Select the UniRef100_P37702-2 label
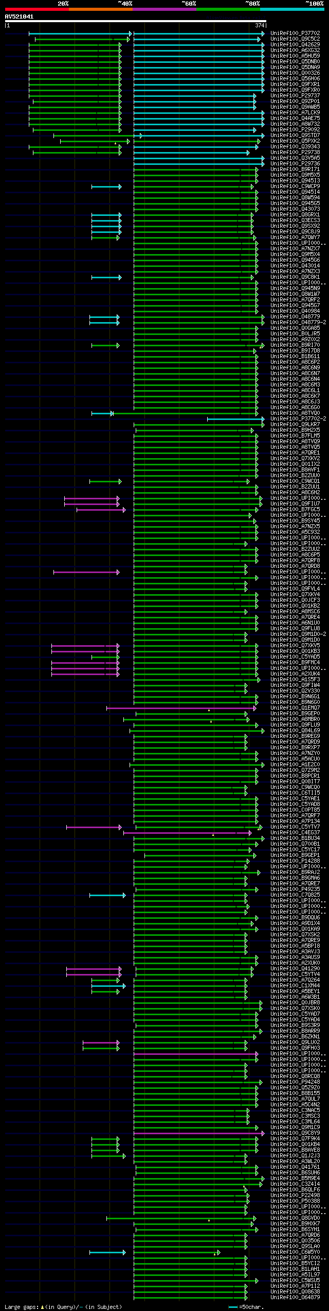This screenshot has width=329, height=1311. point(298,419)
